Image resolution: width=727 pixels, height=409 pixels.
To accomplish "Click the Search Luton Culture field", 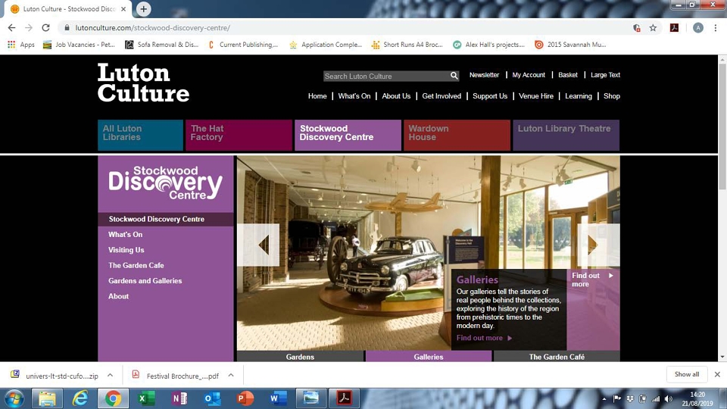I will click(x=385, y=76).
